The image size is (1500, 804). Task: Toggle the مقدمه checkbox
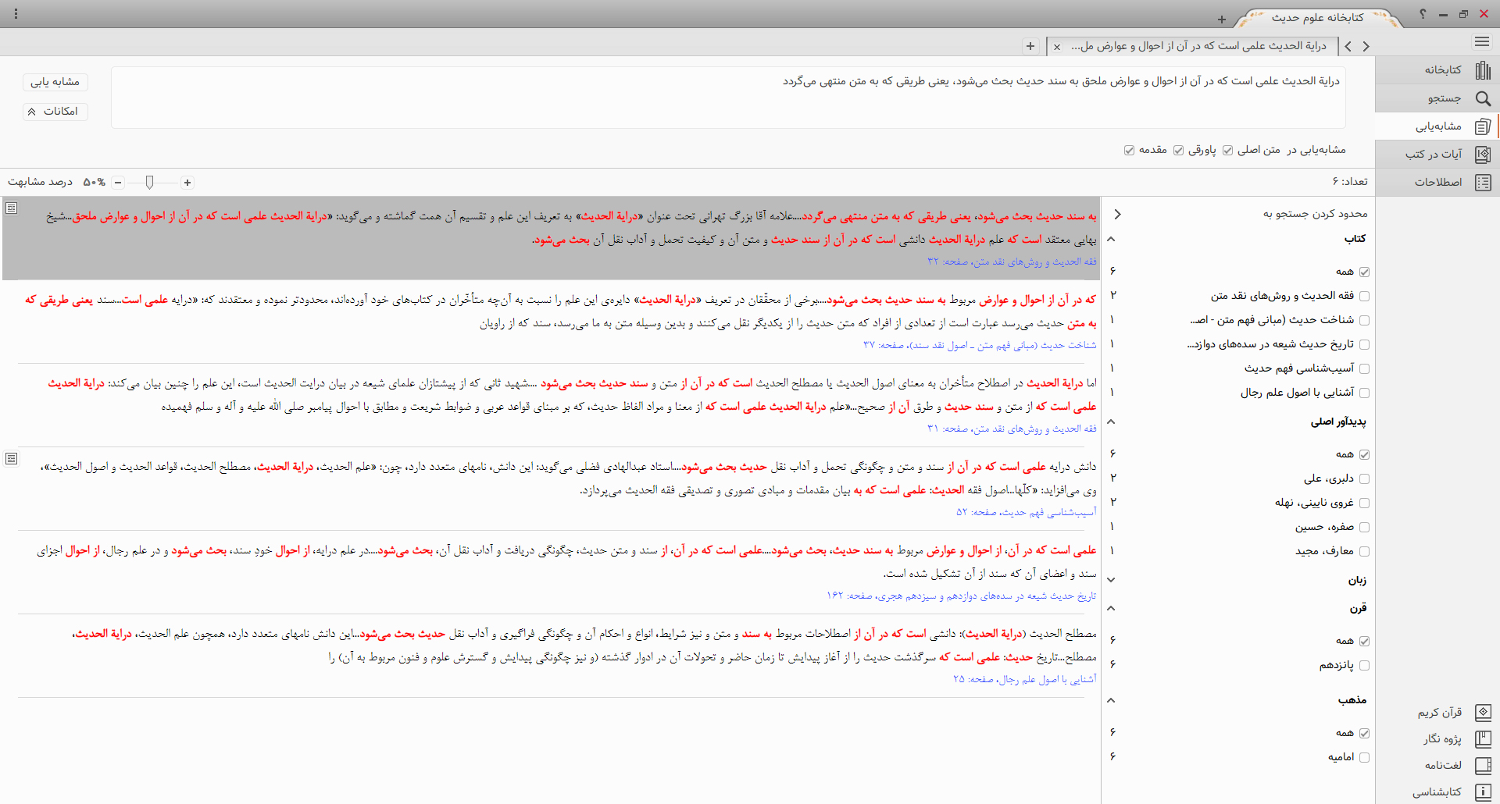[x=1129, y=150]
